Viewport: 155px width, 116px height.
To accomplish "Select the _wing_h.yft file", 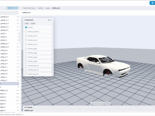I will [9, 73].
